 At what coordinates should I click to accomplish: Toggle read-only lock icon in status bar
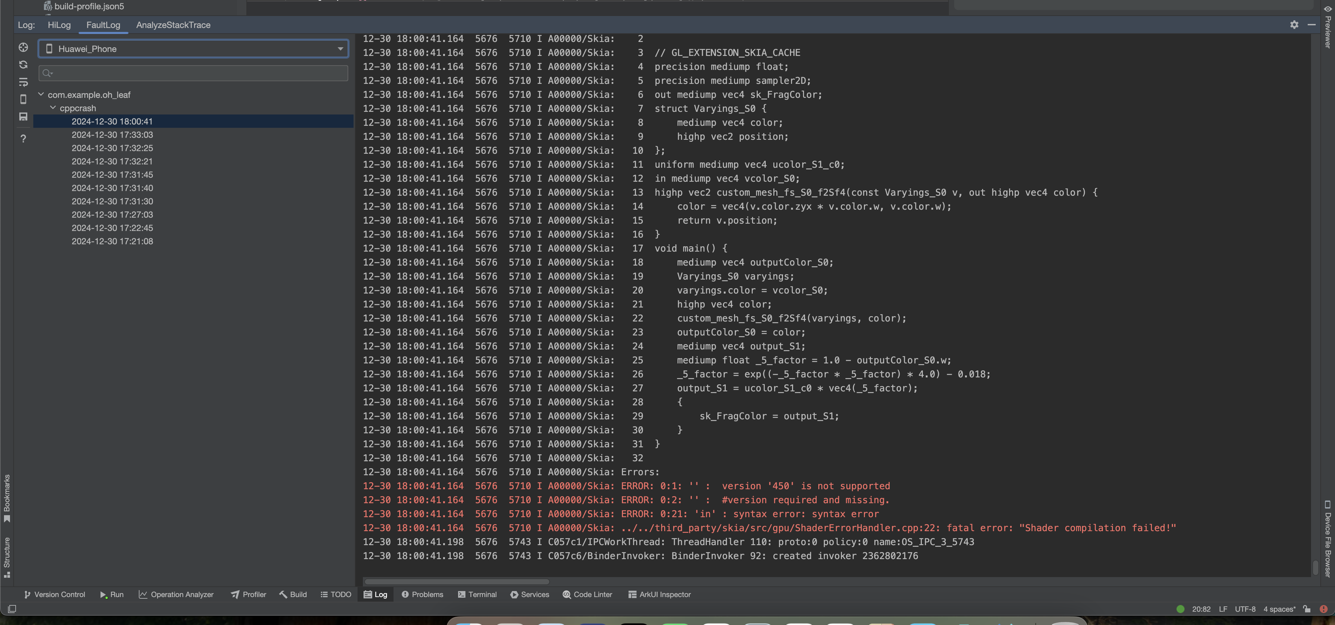pos(1306,609)
